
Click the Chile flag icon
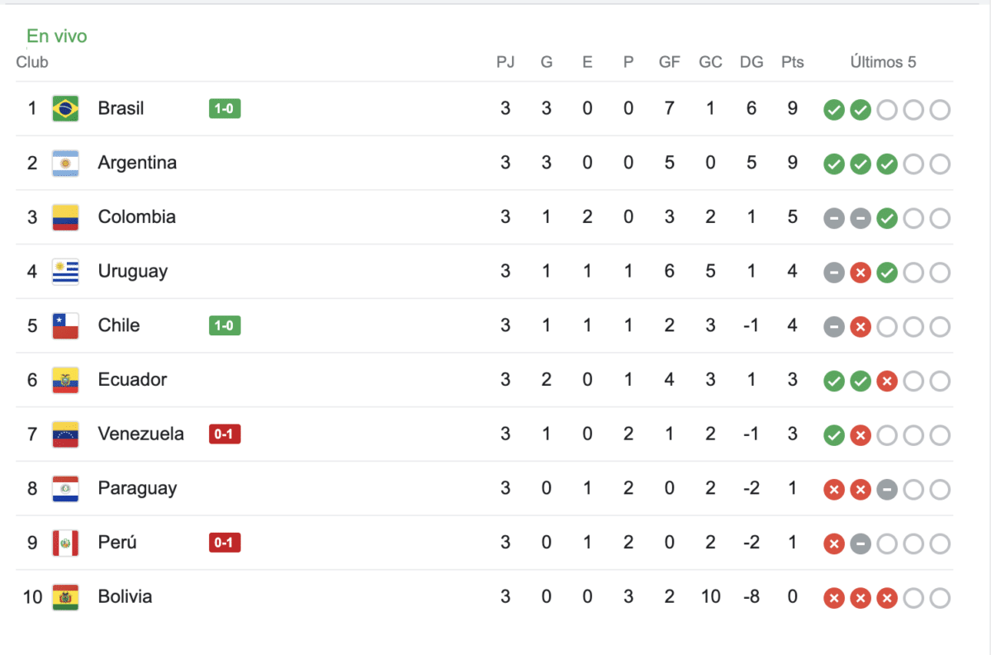tap(65, 325)
